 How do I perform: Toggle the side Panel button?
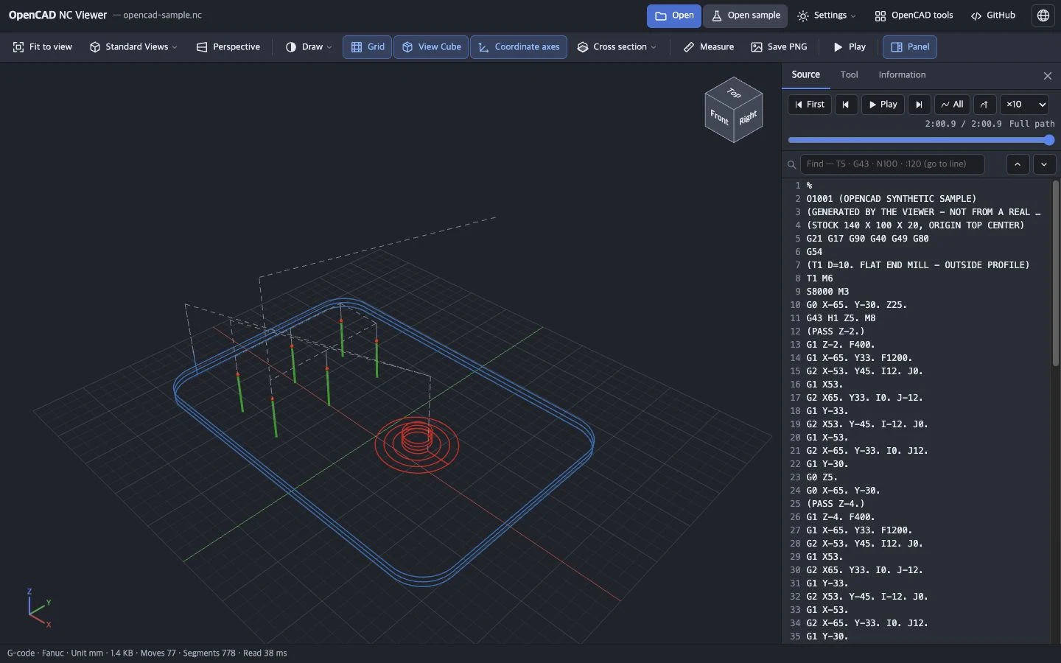(910, 47)
